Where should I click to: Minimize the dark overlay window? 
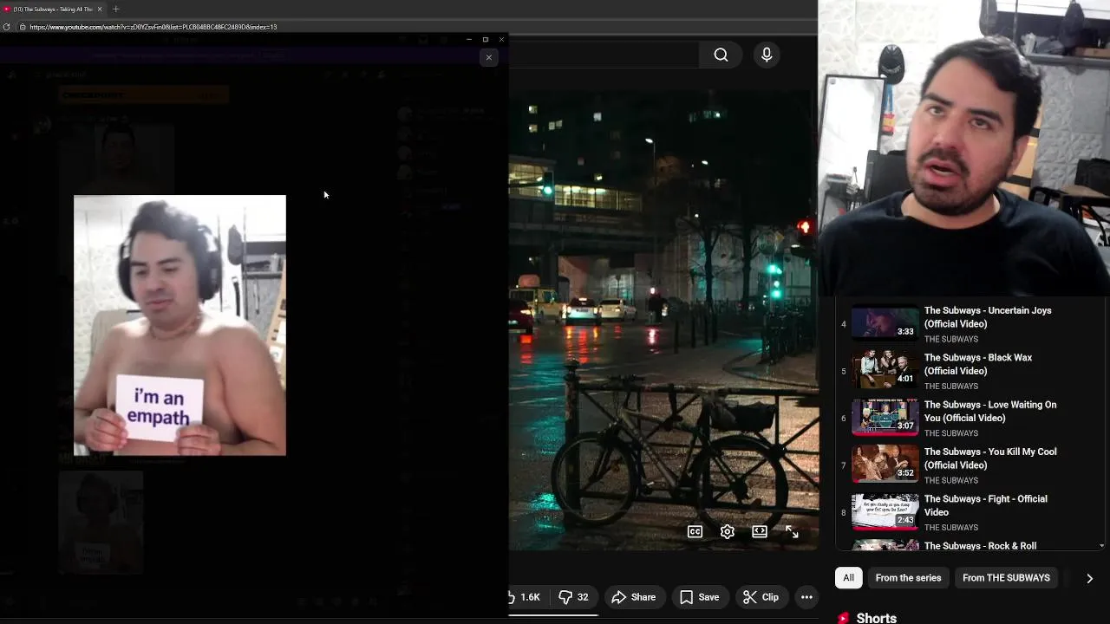coord(469,39)
